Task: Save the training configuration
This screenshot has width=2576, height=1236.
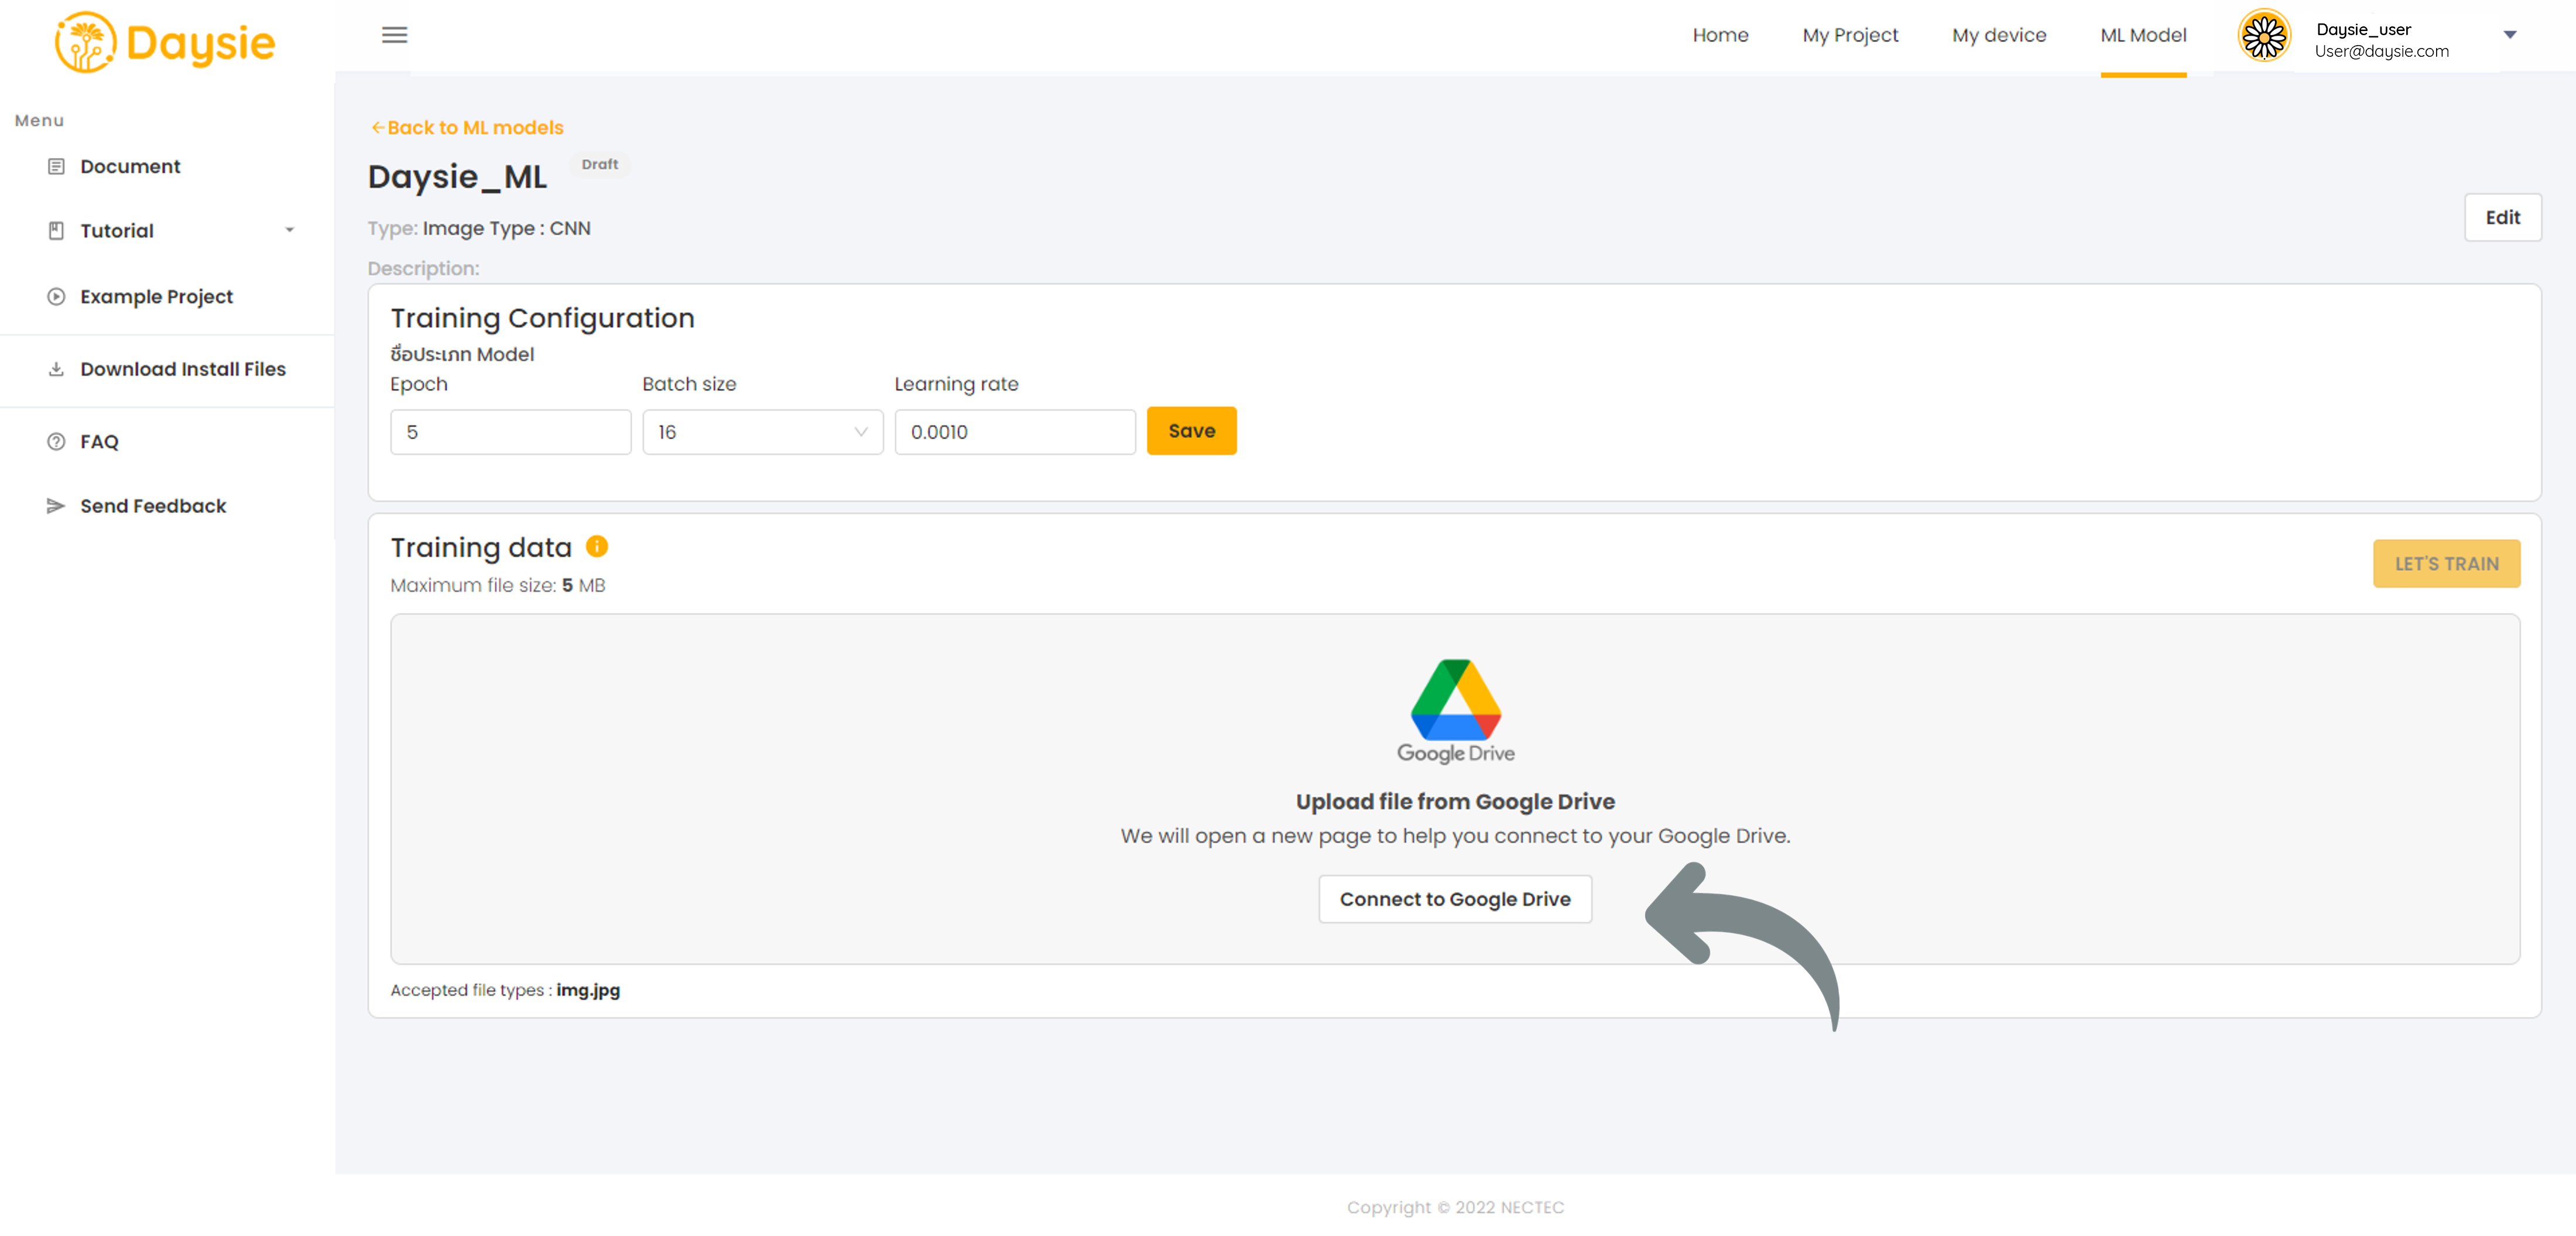Action: (x=1191, y=431)
